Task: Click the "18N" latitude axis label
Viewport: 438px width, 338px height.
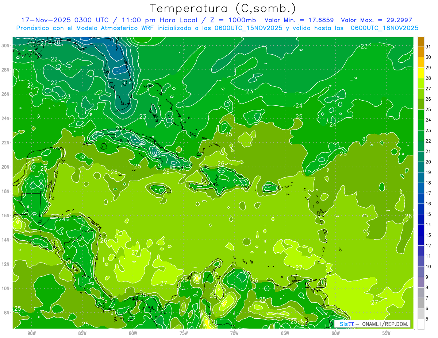Action: [x=5, y=191]
